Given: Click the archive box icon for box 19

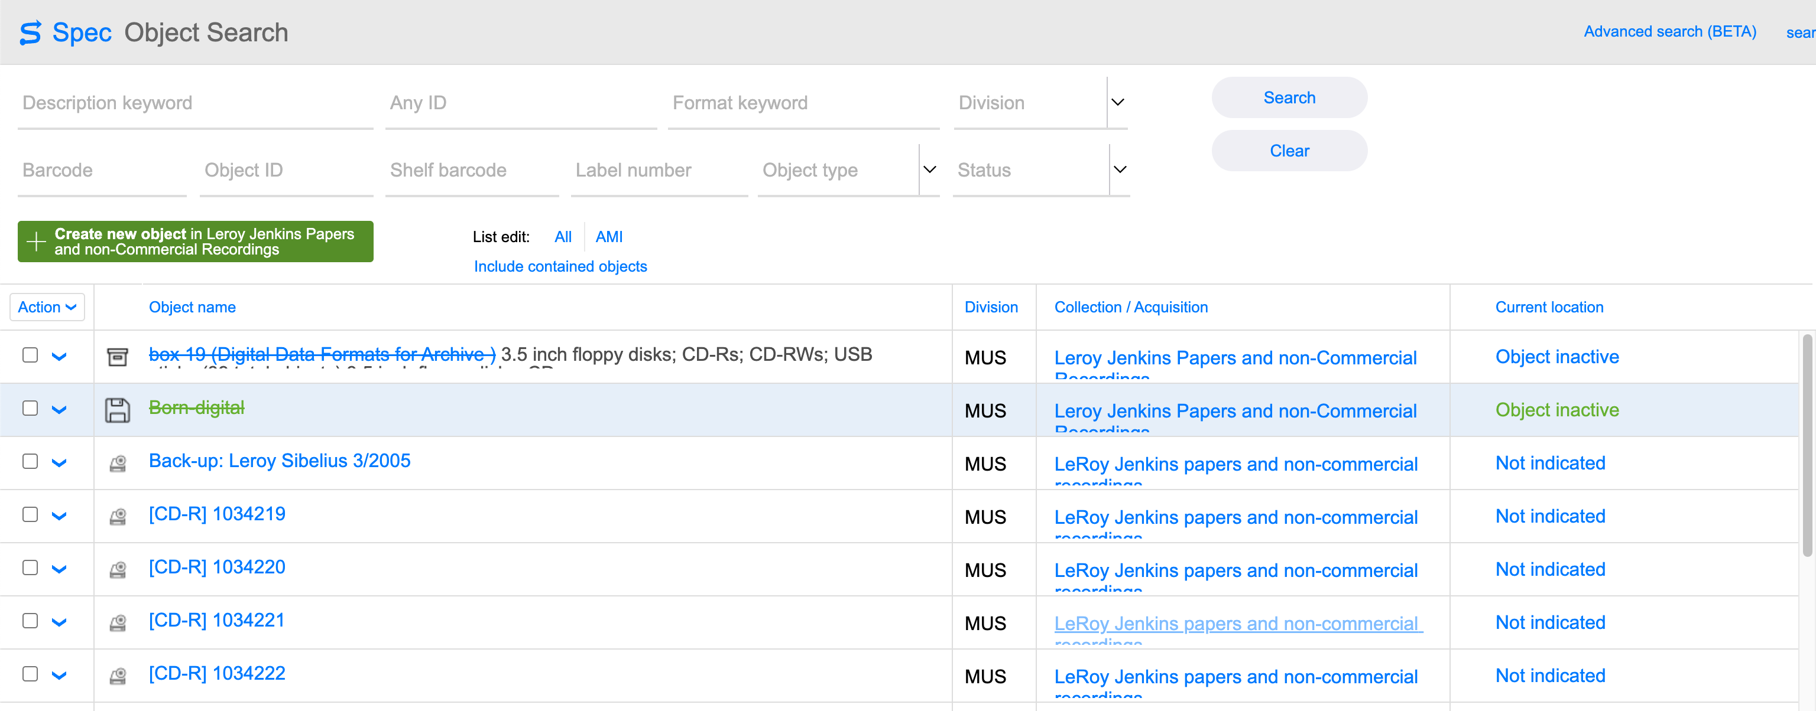Looking at the screenshot, I should coord(117,357).
